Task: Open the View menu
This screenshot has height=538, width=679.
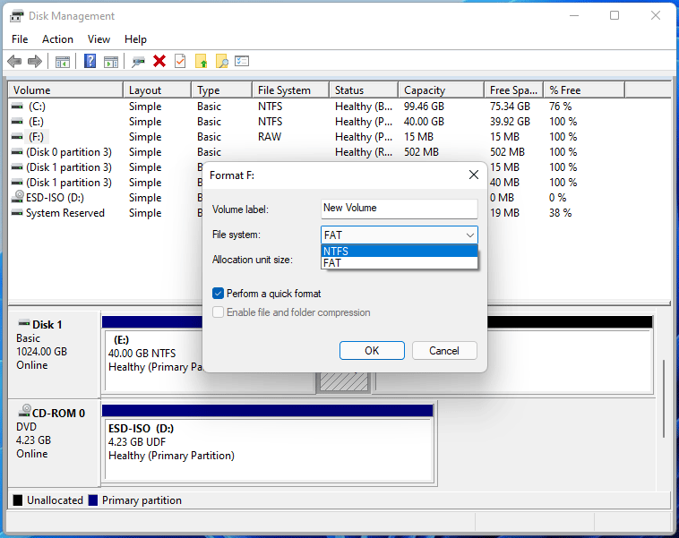Action: tap(99, 39)
